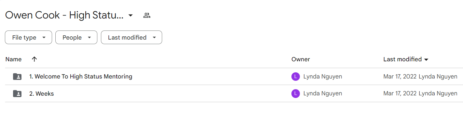Open 1. Welcome To High Status Mentoring folder
Screen dimensions: 463x133
81,77
